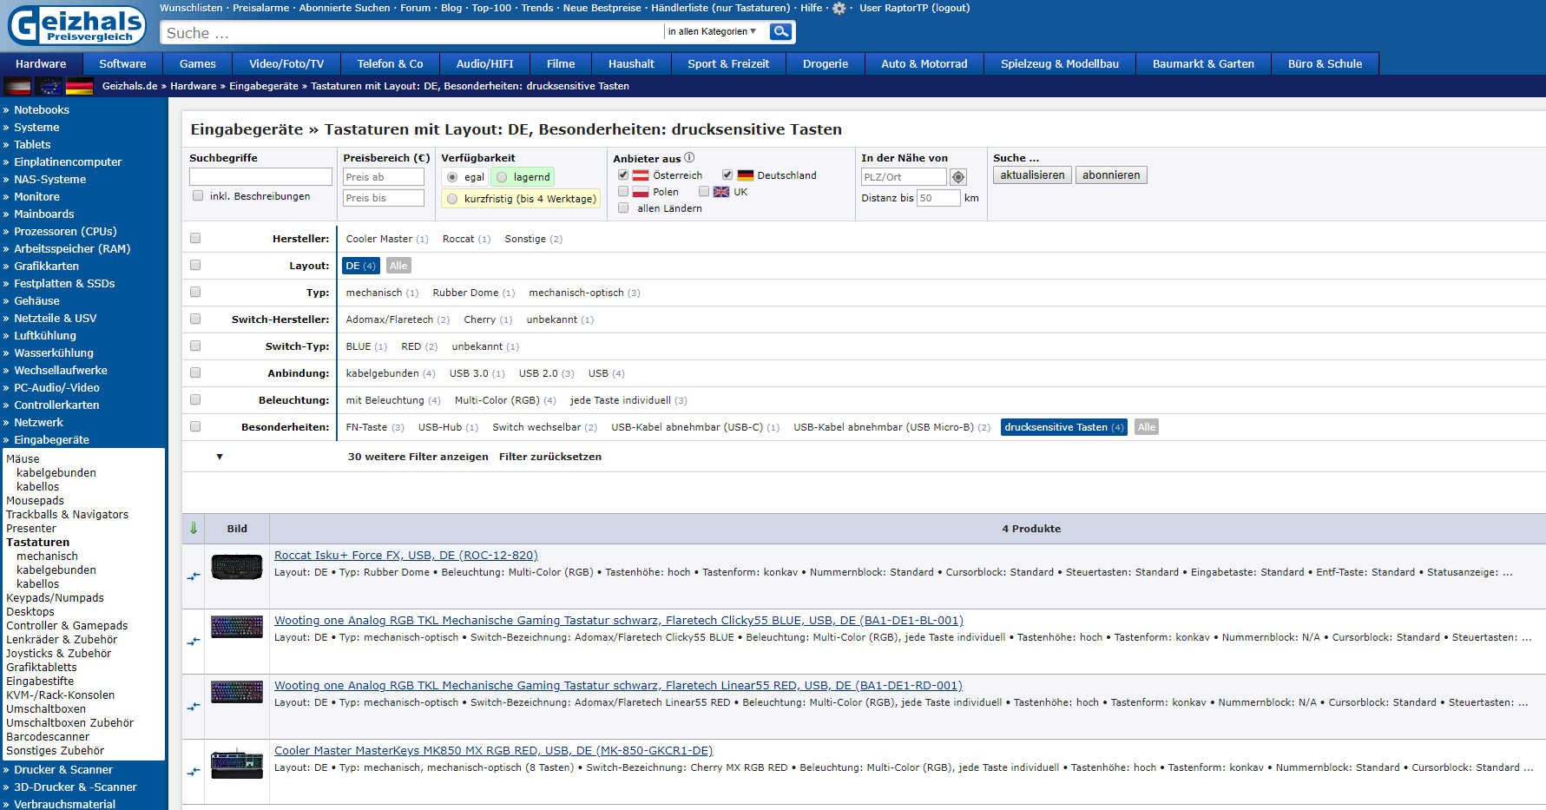Click the aktualisieren button
The height and width of the screenshot is (810, 1546).
1032,175
